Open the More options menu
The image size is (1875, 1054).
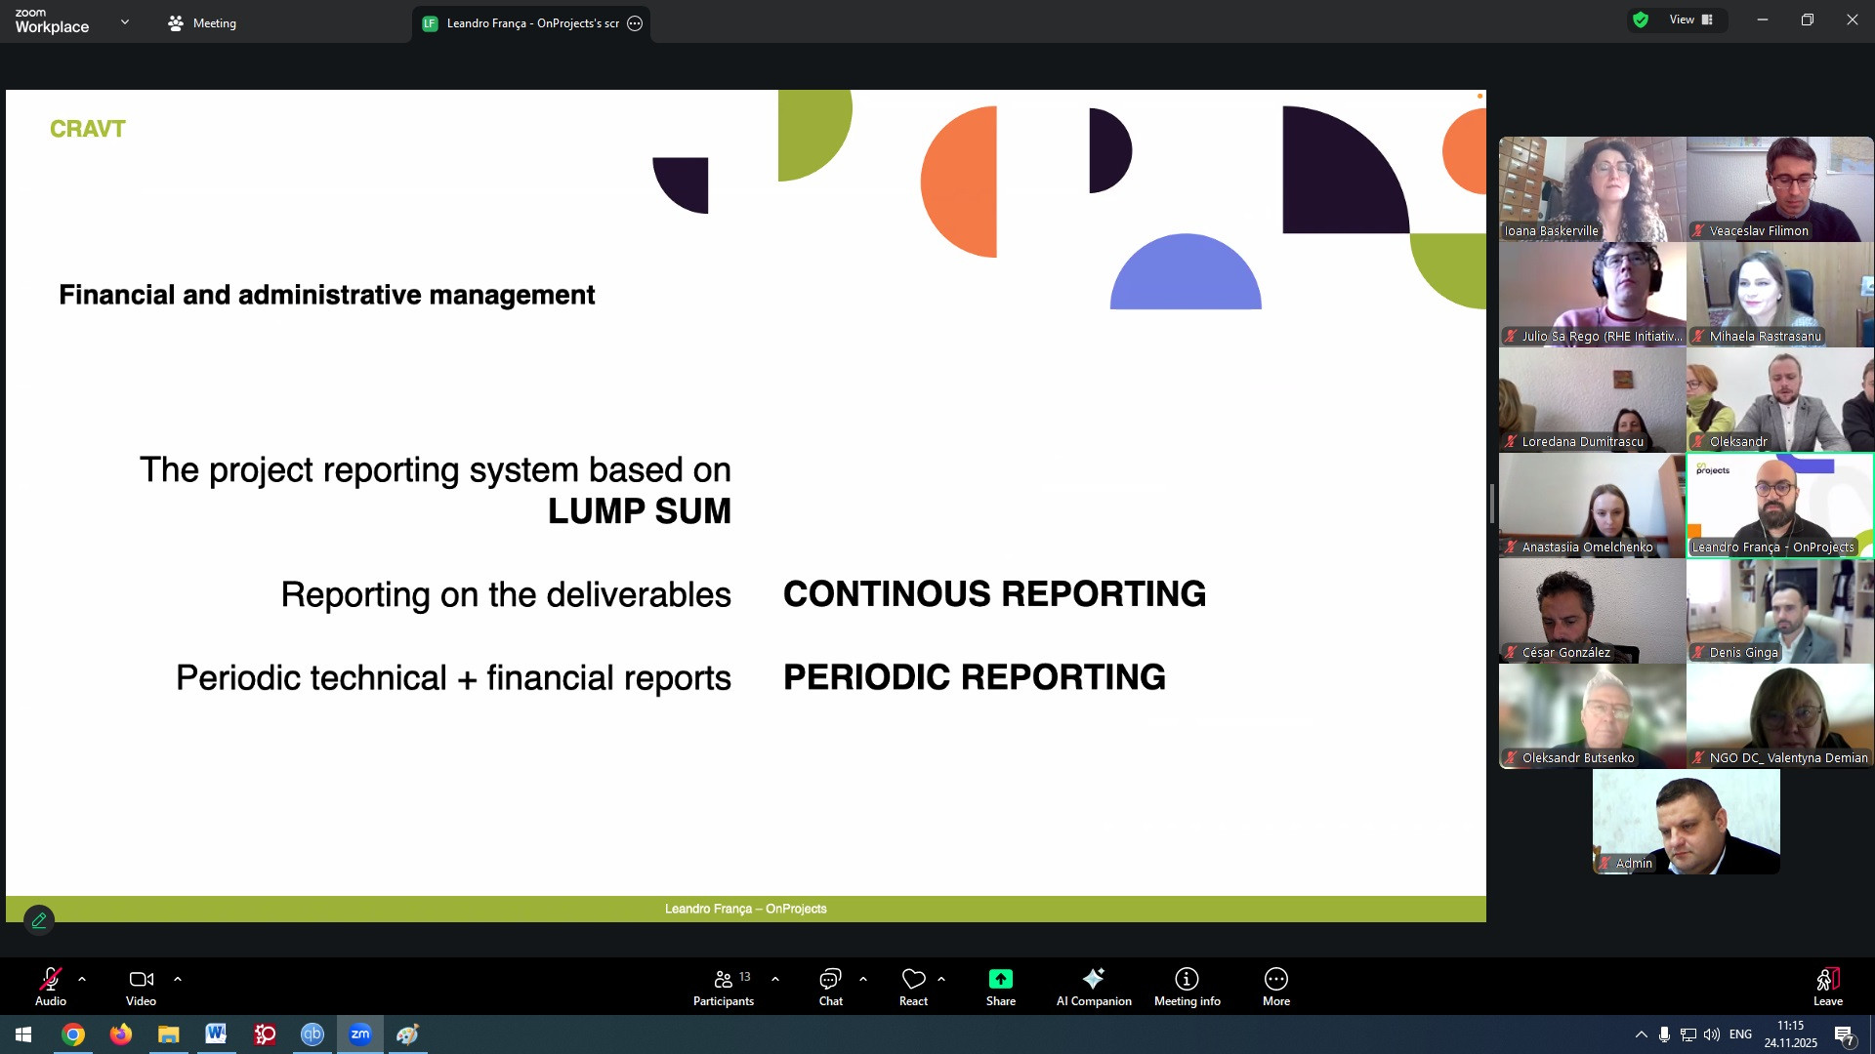coord(1275,987)
